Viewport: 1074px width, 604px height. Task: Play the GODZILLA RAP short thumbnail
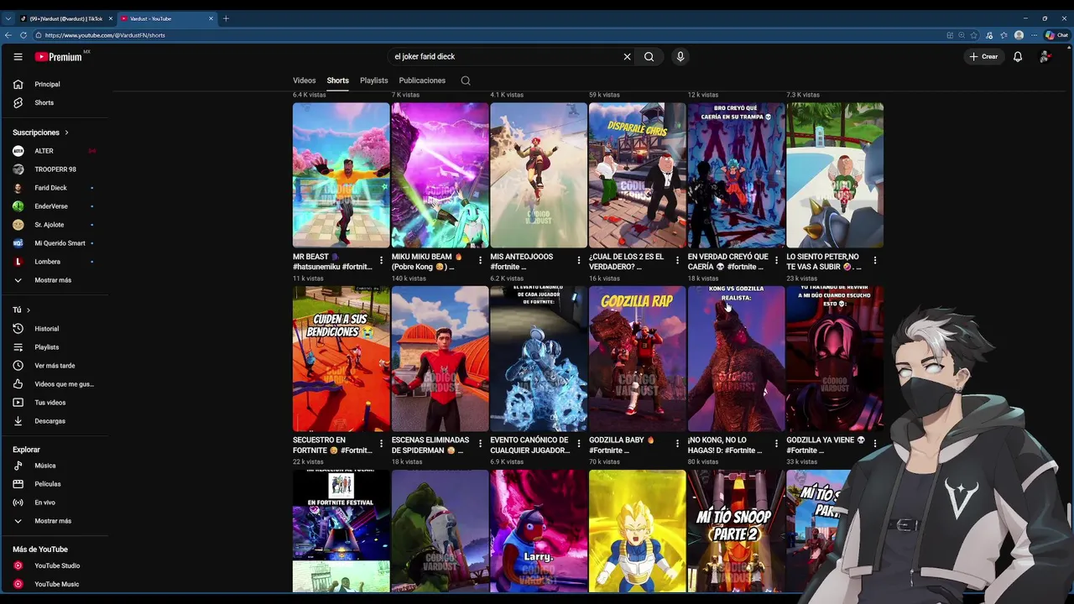click(x=638, y=359)
